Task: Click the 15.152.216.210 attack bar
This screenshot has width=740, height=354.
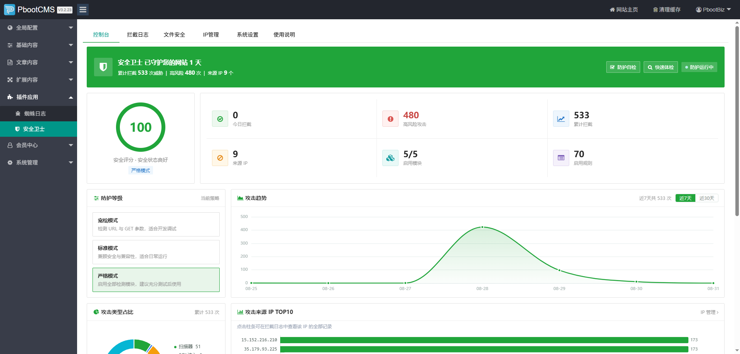Action: point(484,340)
